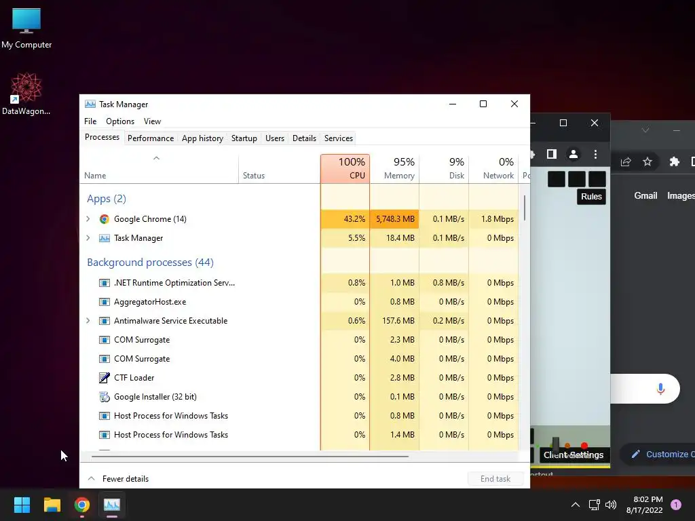Switch to the Performance tab
The height and width of the screenshot is (521, 695).
151,138
